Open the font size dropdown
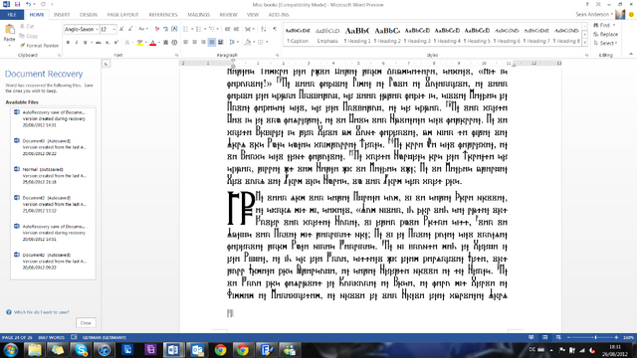Viewport: 637px width, 358px height. click(114, 29)
